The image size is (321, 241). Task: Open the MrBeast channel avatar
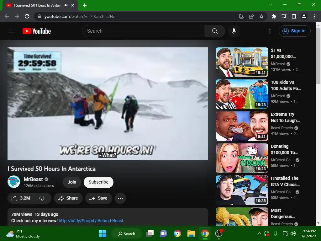(x=14, y=182)
